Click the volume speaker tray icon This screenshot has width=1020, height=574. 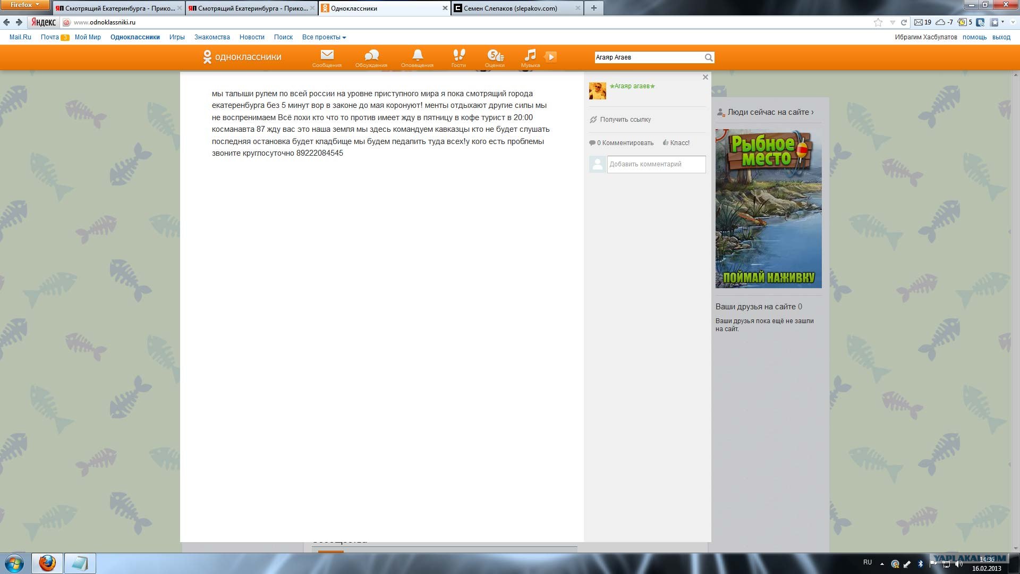[x=959, y=564]
